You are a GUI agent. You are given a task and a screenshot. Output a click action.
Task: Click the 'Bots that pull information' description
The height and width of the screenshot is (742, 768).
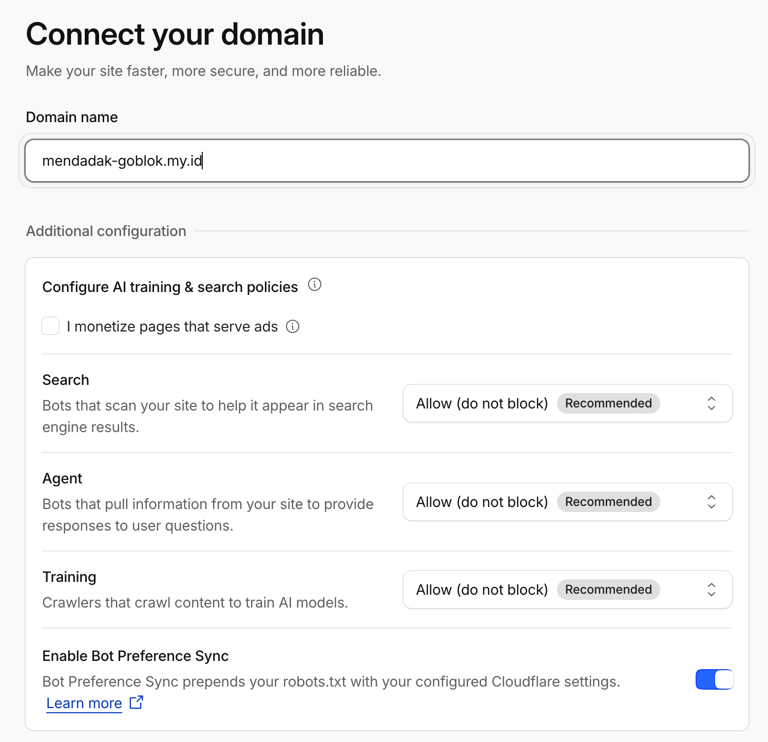(x=208, y=515)
